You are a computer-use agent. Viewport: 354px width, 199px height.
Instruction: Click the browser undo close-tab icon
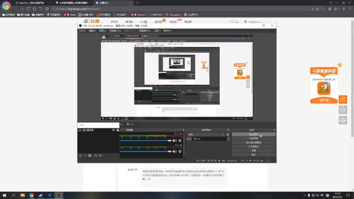click(x=41, y=9)
